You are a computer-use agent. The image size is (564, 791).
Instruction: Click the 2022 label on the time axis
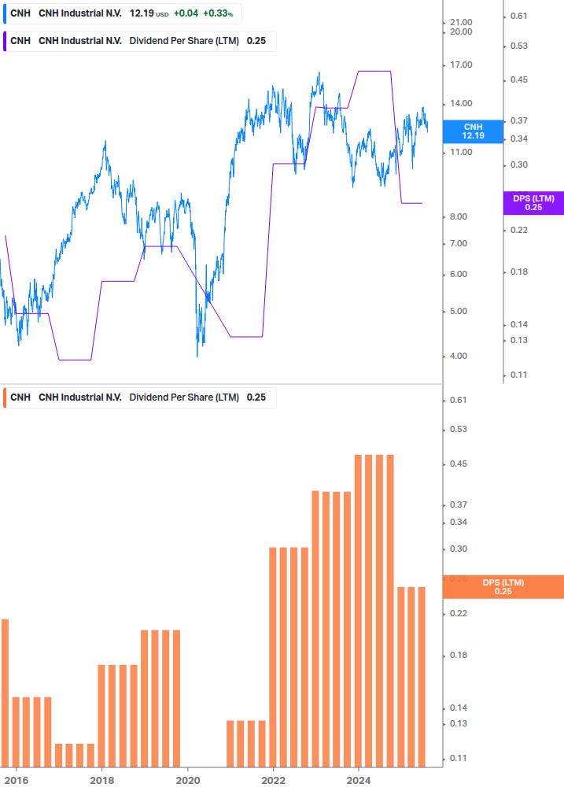[x=273, y=781]
